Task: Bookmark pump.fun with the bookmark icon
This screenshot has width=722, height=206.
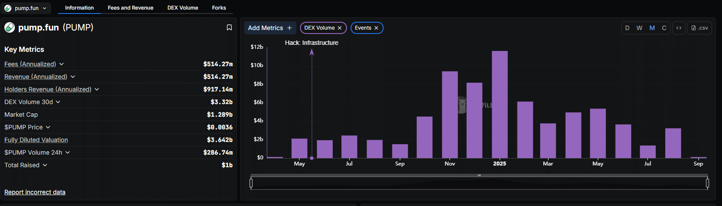Action: point(229,27)
